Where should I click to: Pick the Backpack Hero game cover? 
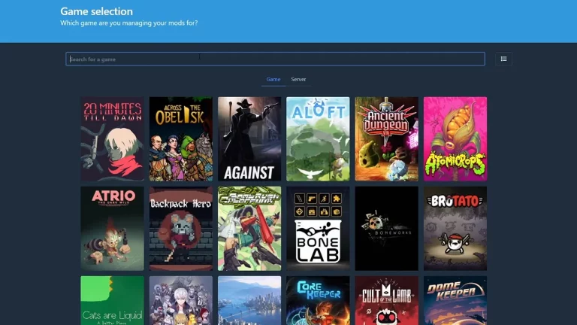tap(180, 228)
